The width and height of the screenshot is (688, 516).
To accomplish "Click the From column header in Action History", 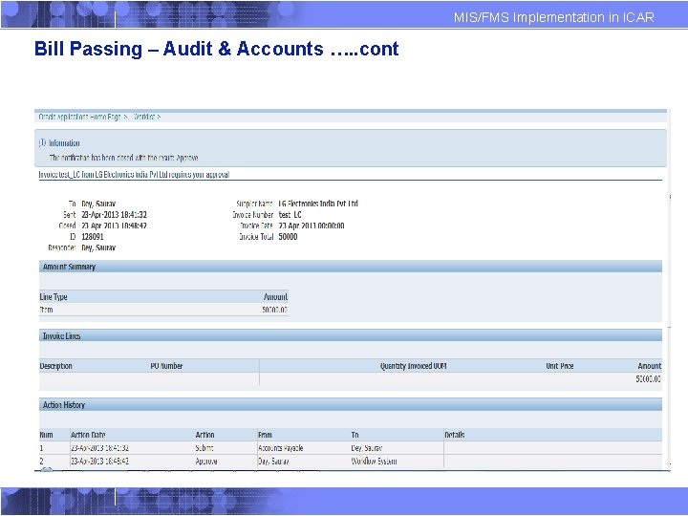I will (x=265, y=435).
